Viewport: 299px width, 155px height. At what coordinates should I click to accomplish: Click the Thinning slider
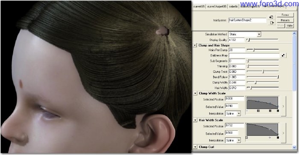click(x=263, y=66)
